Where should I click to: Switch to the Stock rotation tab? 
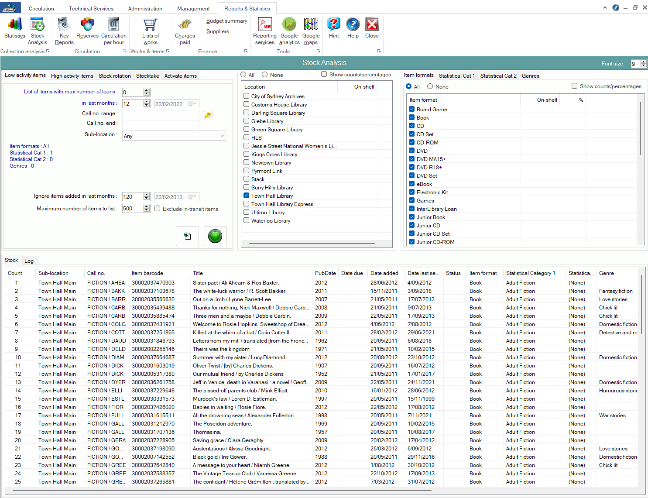pyautogui.click(x=115, y=76)
